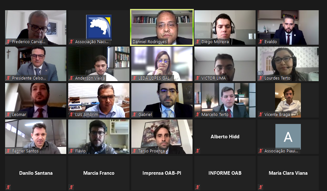Click muted mic icon beside Lourdes Terto
This screenshot has width=327, height=191.
click(261, 78)
